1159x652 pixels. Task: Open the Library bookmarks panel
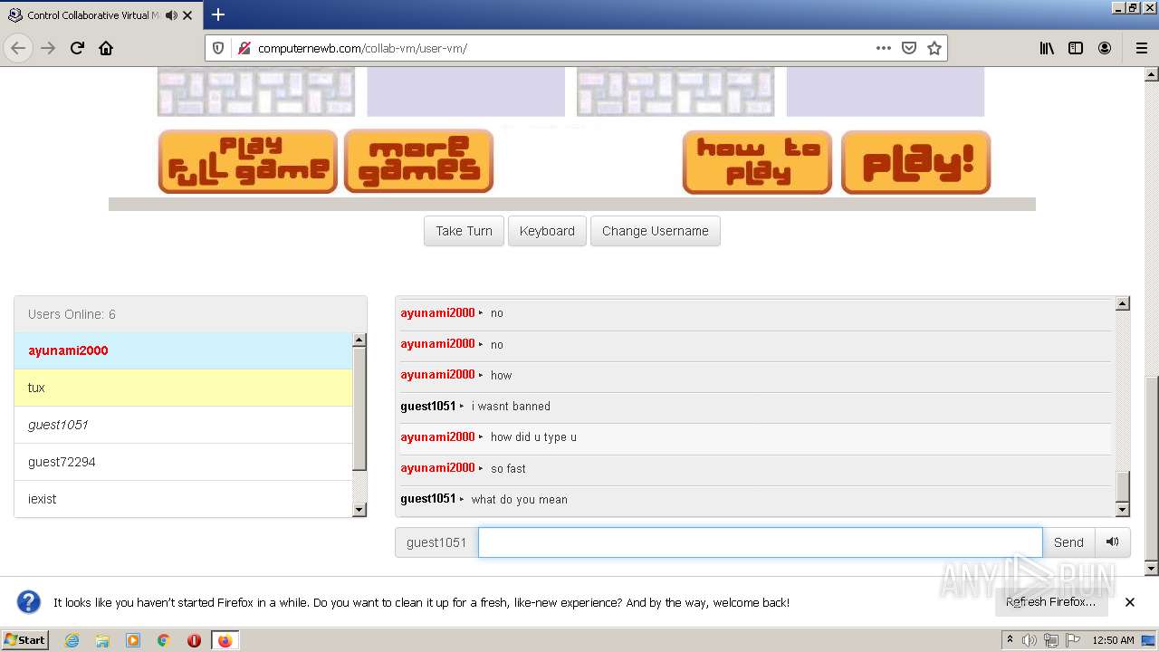click(1047, 48)
